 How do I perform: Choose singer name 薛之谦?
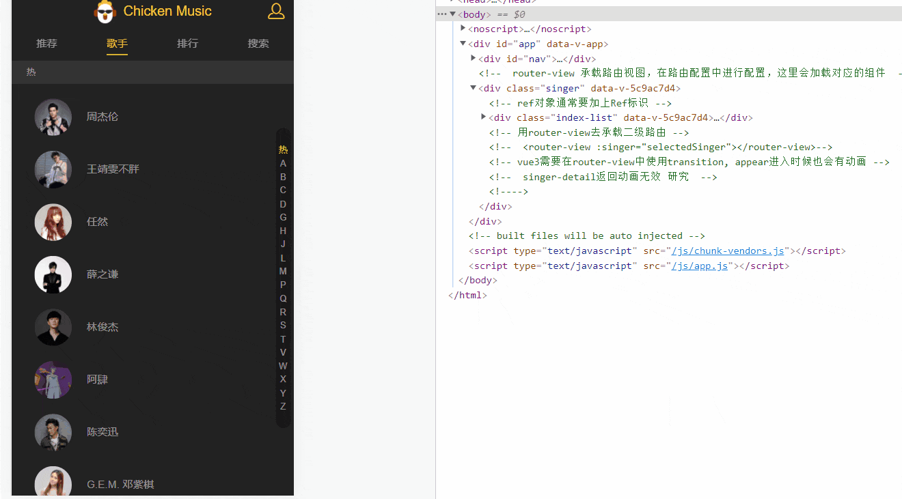102,274
